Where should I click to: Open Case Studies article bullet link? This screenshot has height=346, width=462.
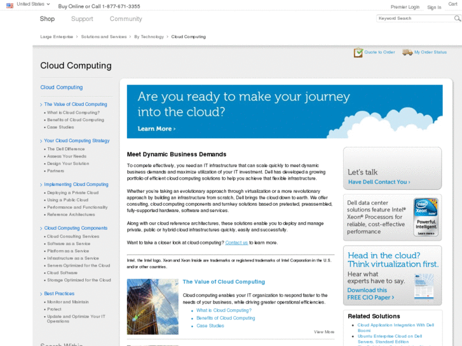click(x=210, y=326)
